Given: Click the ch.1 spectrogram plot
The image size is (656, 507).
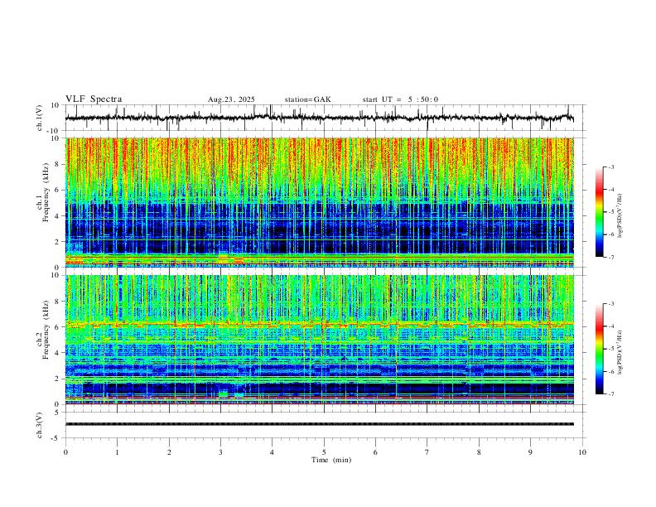Looking at the screenshot, I should click(x=320, y=202).
